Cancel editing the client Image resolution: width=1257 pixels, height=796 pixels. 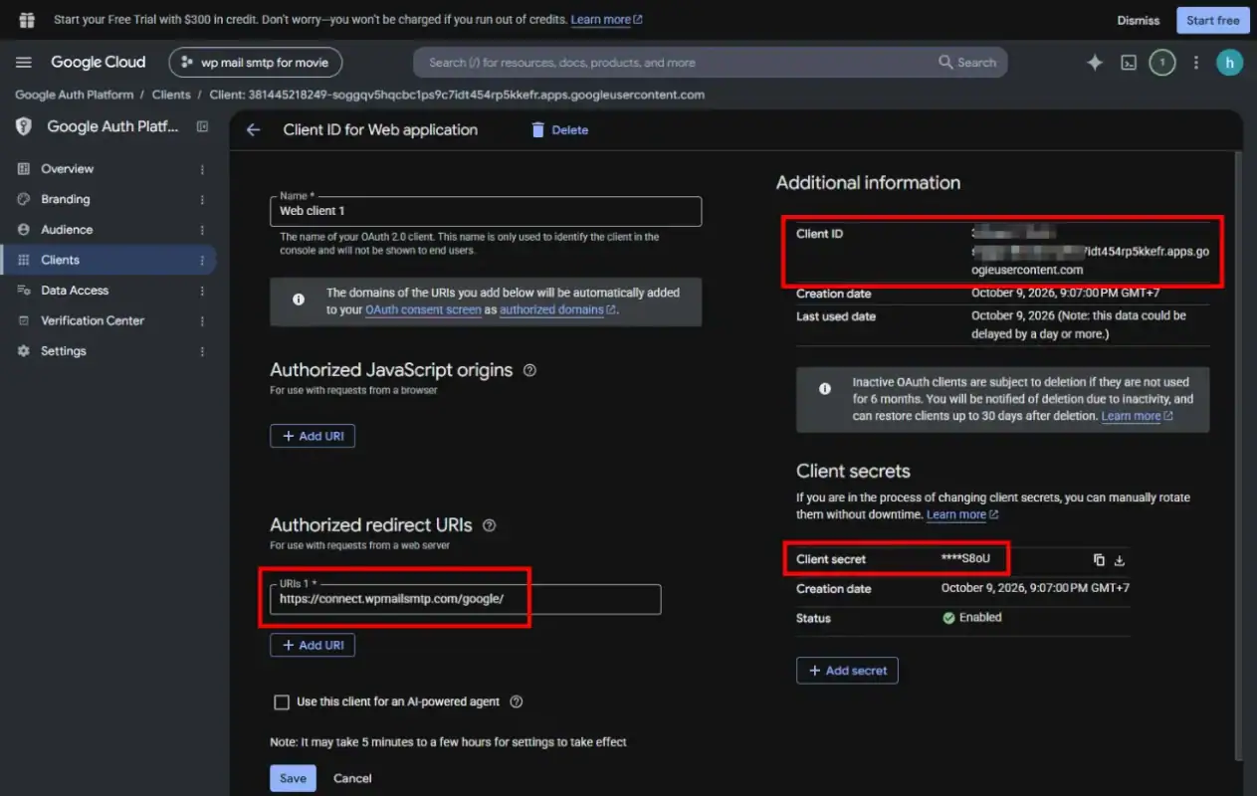[x=352, y=778]
